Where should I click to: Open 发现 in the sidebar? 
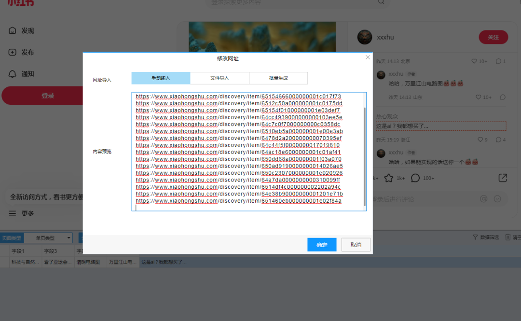tap(21, 30)
